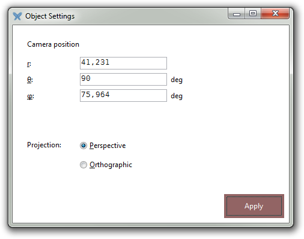
Task: Click the θ: label
Action: [x=30, y=80]
